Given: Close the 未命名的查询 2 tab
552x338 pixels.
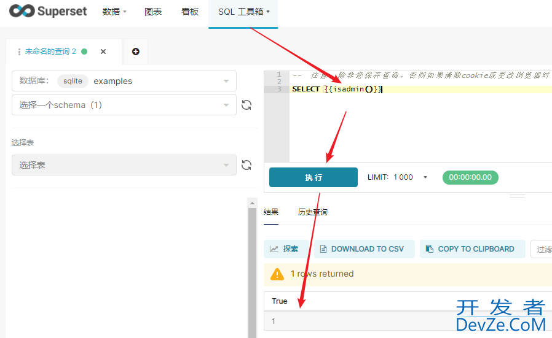Looking at the screenshot, I should coord(103,52).
